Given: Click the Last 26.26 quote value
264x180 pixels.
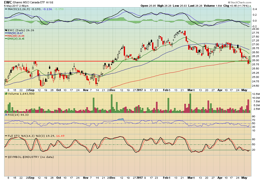Looking at the screenshot, I should point(195,6).
